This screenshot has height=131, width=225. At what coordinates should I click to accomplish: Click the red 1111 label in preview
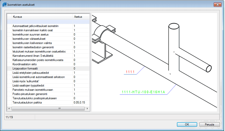pyautogui.click(x=130, y=72)
